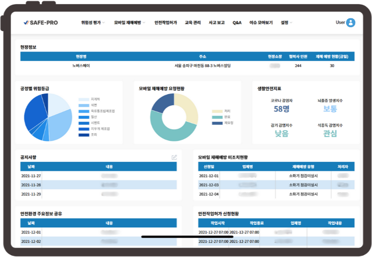Click the 2021-12-03 소화기 점검미실시 row

pyautogui.click(x=276, y=185)
